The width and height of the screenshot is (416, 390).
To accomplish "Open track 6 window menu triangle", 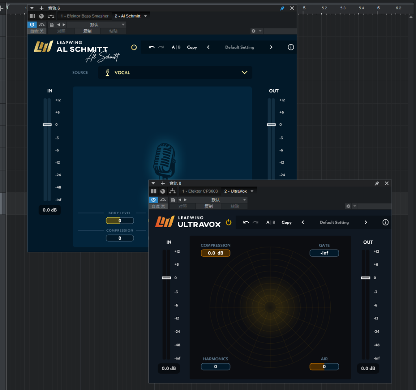I will point(32,8).
